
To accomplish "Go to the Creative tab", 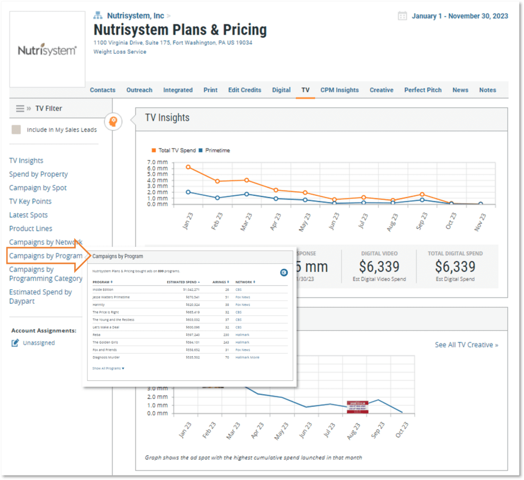I will point(381,90).
